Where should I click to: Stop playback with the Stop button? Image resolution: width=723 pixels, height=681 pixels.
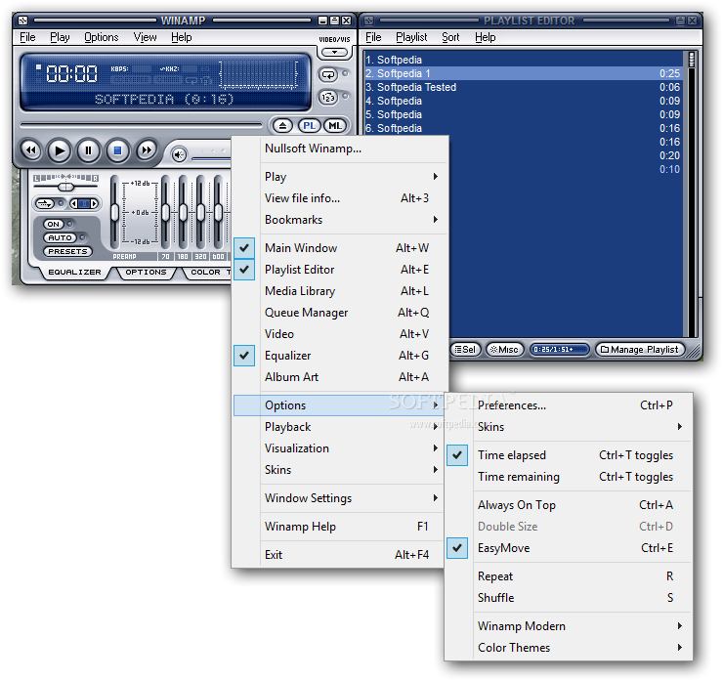coord(117,150)
